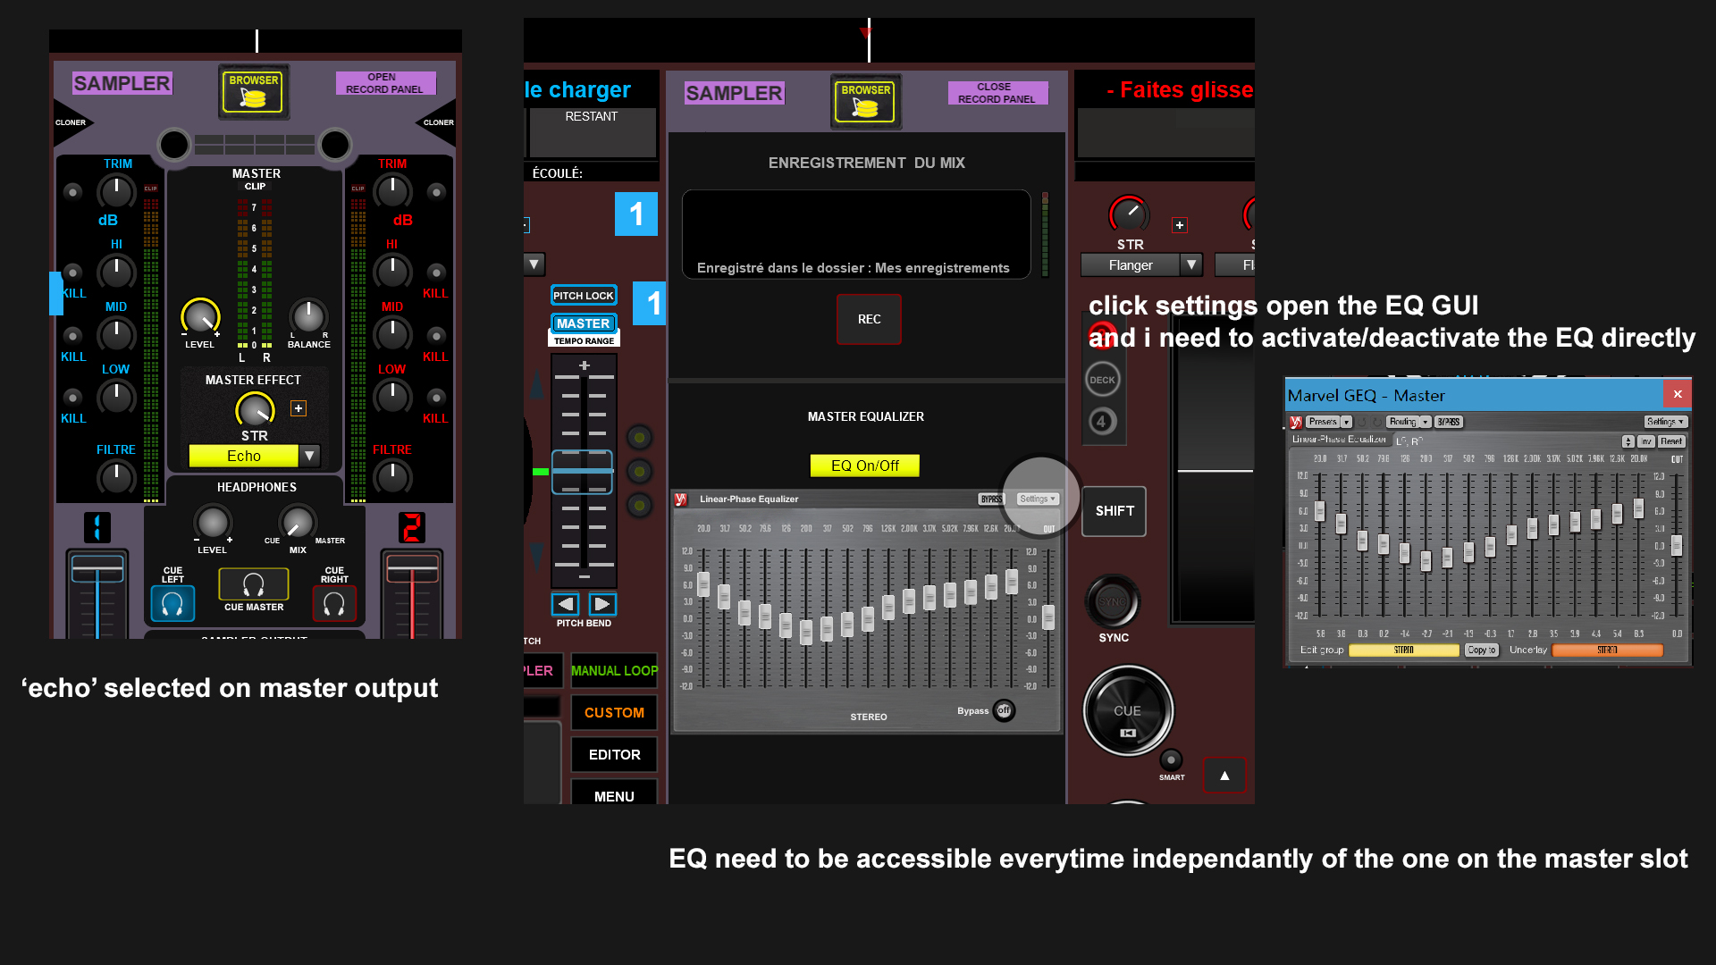Select the EDITOR tab

click(x=614, y=755)
